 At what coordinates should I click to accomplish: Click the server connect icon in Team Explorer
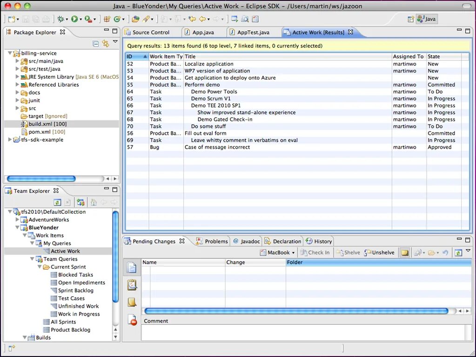[80, 202]
